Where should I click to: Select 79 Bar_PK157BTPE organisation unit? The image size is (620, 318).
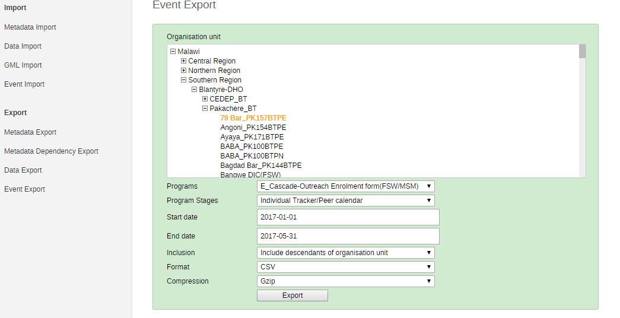click(x=253, y=118)
